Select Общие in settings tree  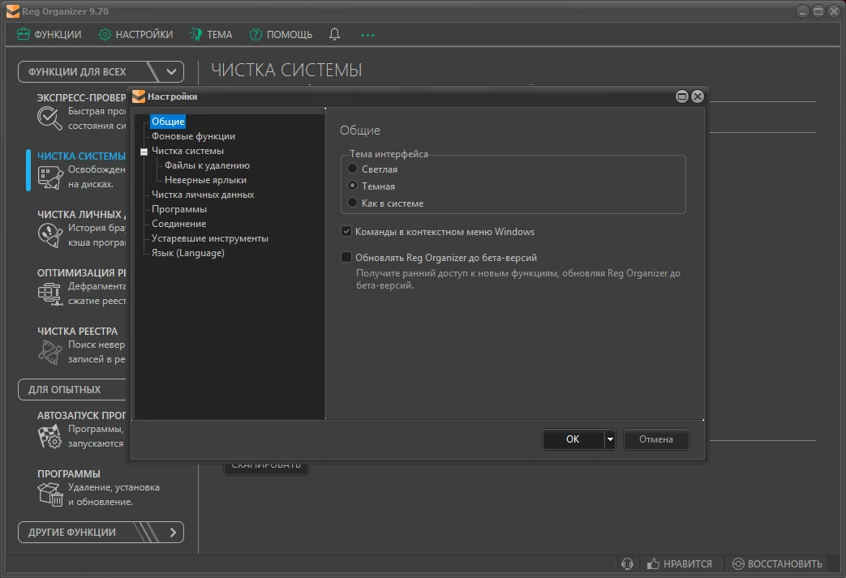[168, 122]
